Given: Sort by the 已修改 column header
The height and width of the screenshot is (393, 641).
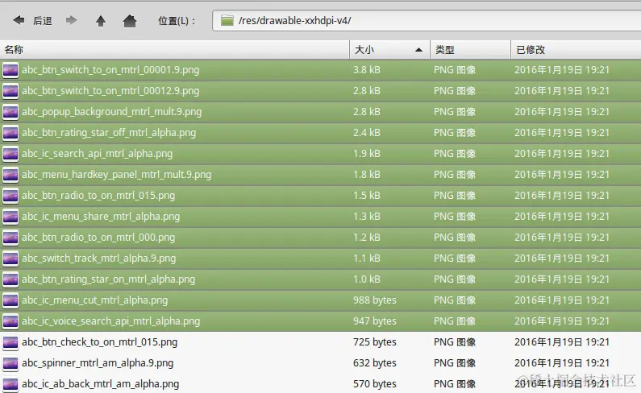Looking at the screenshot, I should (576, 50).
